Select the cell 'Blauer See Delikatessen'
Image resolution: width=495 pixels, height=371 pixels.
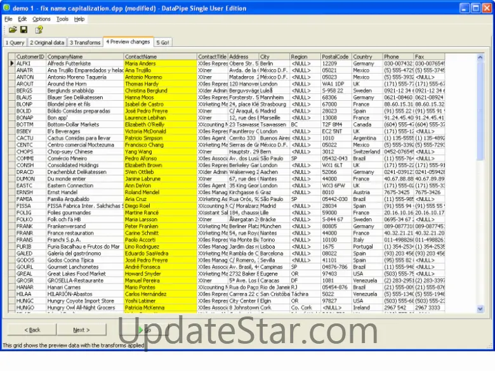[84, 97]
